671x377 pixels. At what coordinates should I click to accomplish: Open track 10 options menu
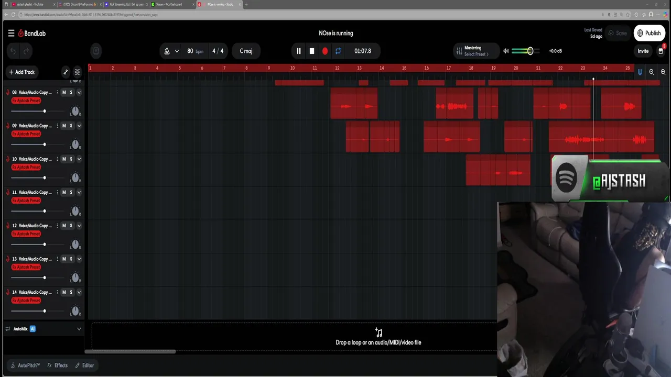coord(57,159)
